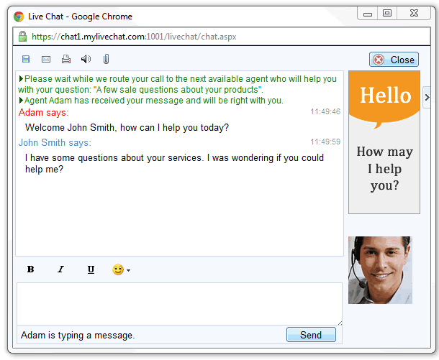Click the Chrome logo in title bar
The image size is (439, 360).
click(x=19, y=16)
